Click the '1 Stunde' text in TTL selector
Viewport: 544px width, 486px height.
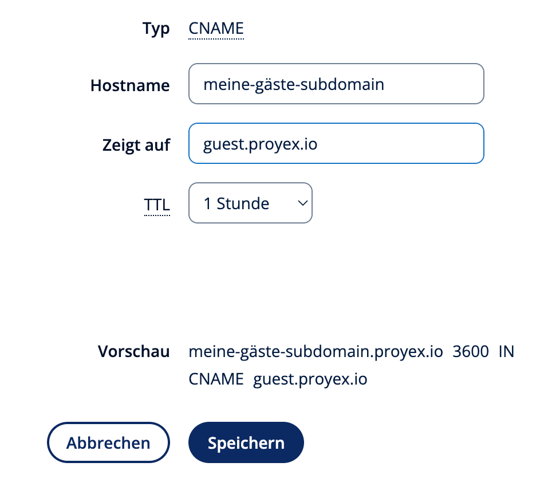pyautogui.click(x=236, y=203)
